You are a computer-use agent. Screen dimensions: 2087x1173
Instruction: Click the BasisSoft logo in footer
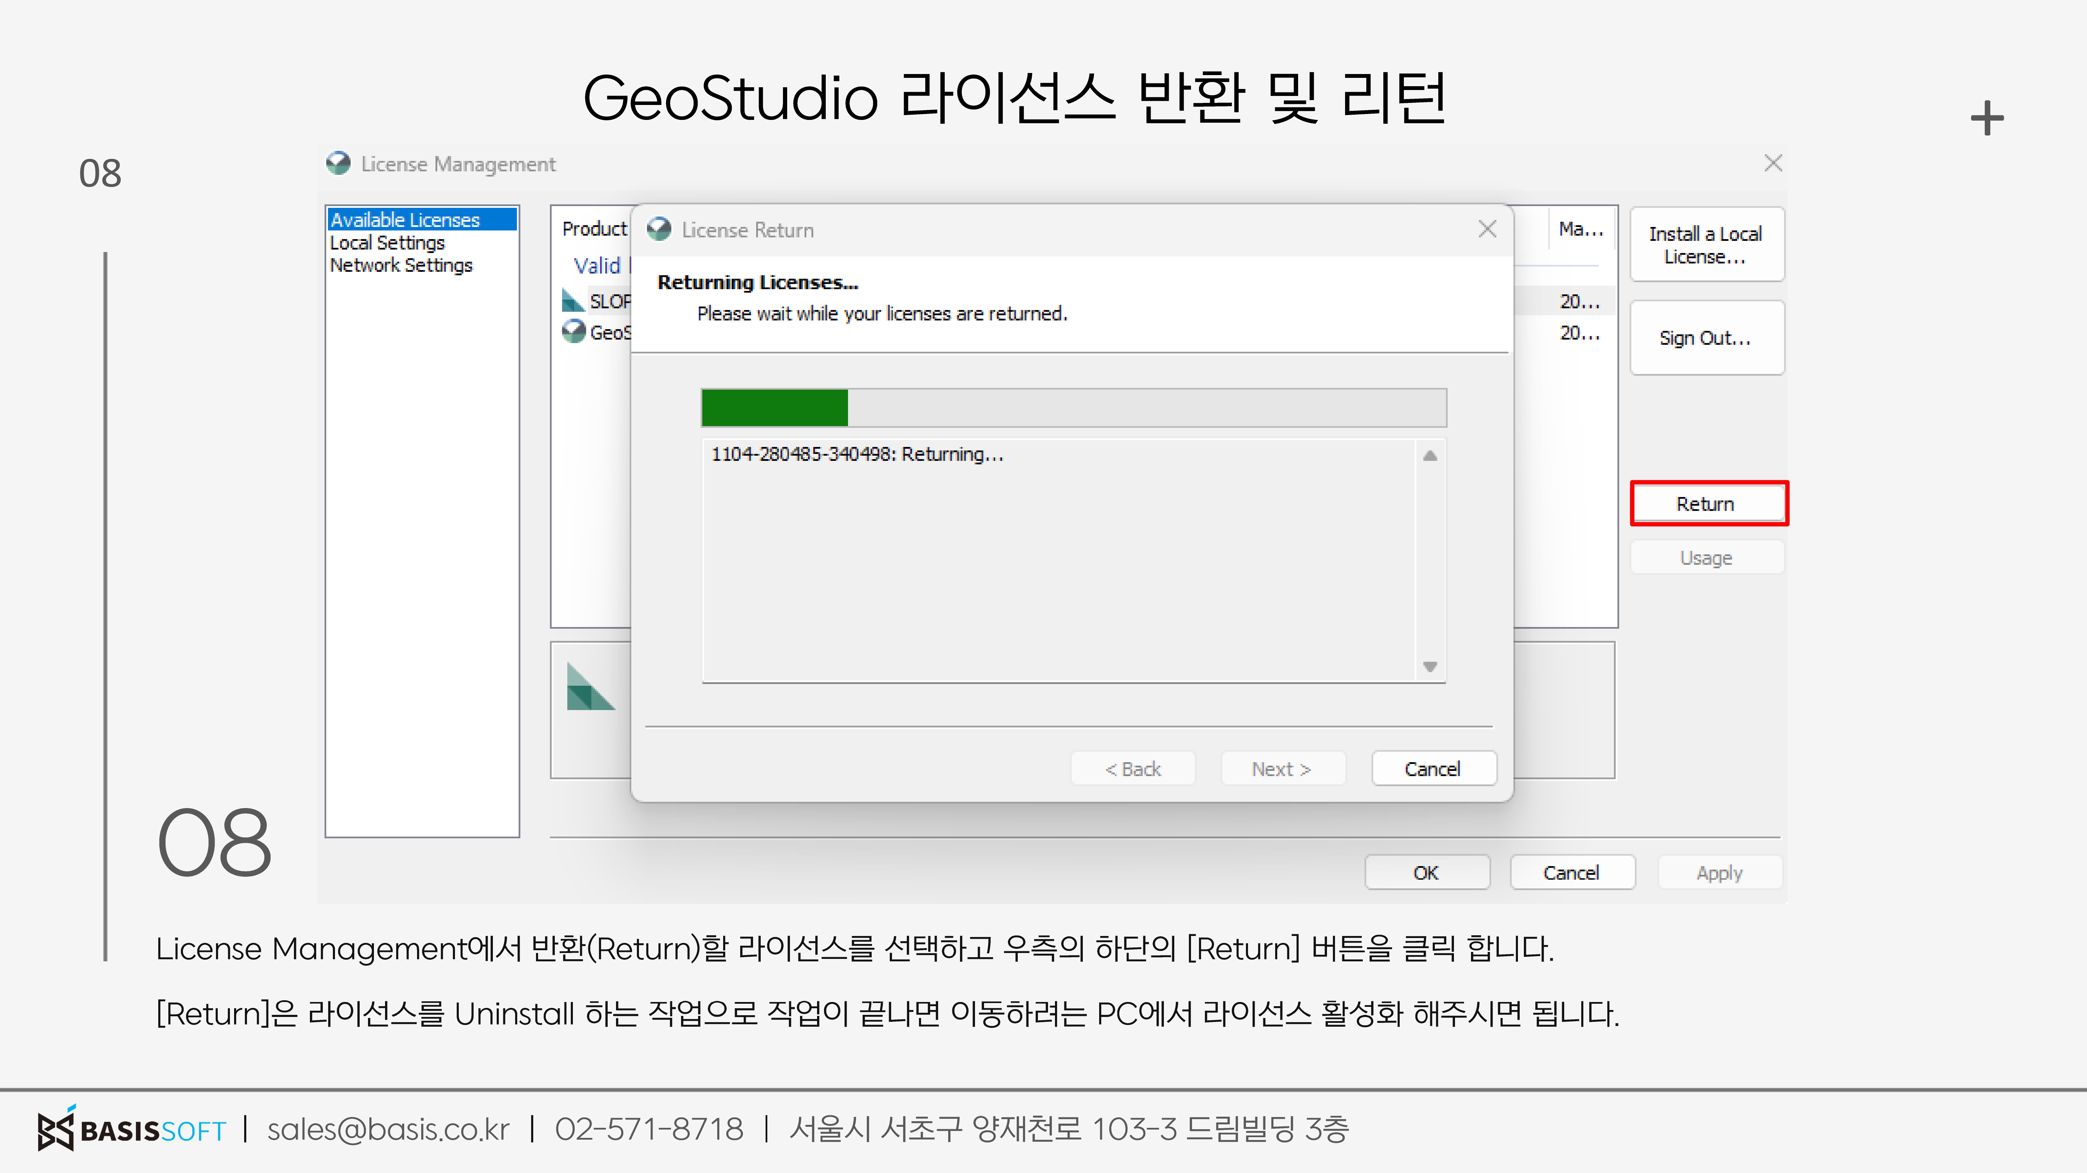(132, 1128)
